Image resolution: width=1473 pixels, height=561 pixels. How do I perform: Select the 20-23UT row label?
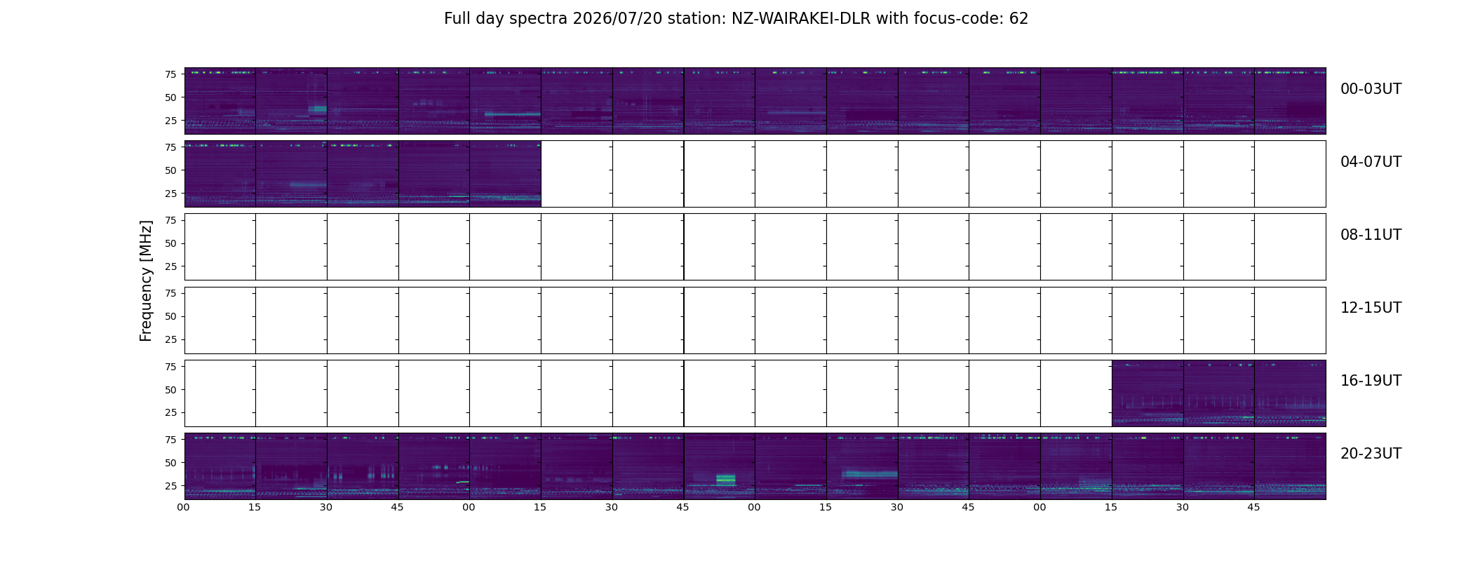click(1371, 454)
